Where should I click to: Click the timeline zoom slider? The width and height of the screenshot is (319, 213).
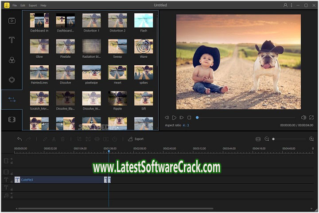pos(273,139)
